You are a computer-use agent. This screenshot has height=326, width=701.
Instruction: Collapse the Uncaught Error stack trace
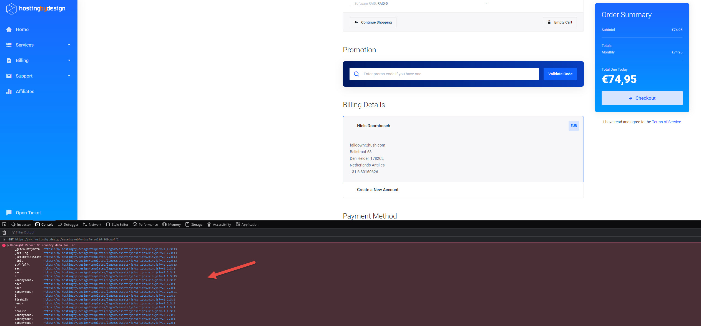click(8, 245)
